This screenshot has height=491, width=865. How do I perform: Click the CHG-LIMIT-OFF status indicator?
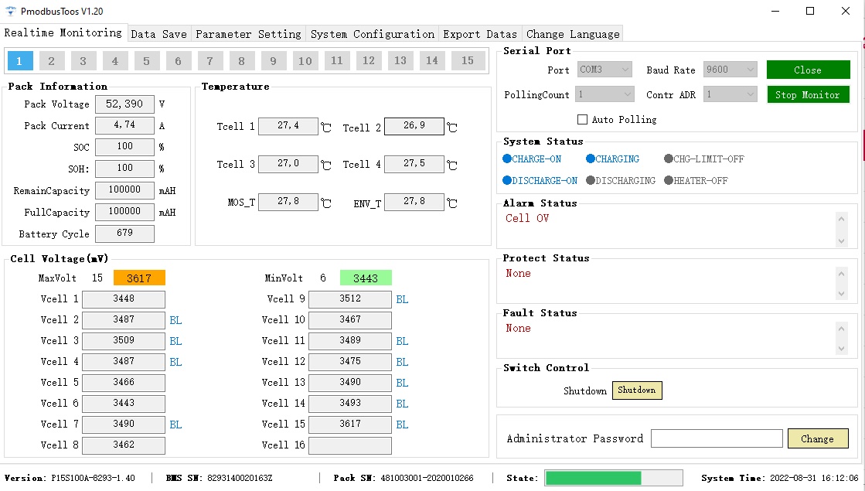coord(706,159)
